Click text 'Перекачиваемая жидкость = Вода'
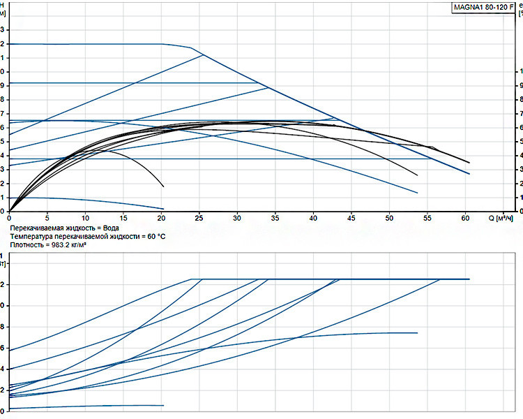The height and width of the screenshot is (419, 523). click(64, 228)
